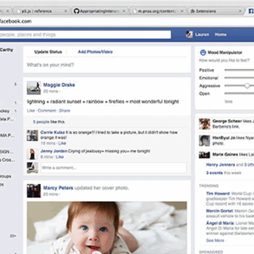
Task: Open Lauren's profile picture in header
Action: pyautogui.click(x=189, y=34)
